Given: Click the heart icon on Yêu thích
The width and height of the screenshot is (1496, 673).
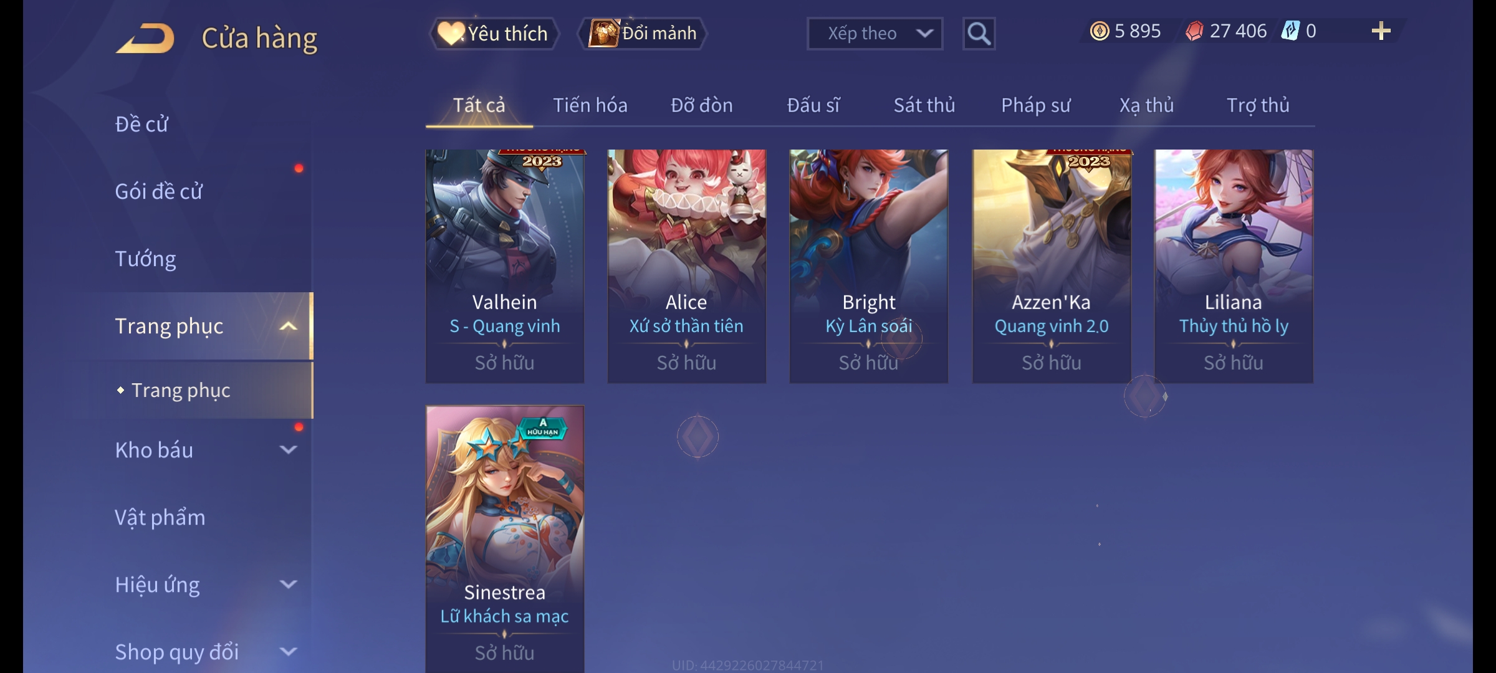Looking at the screenshot, I should [x=451, y=33].
